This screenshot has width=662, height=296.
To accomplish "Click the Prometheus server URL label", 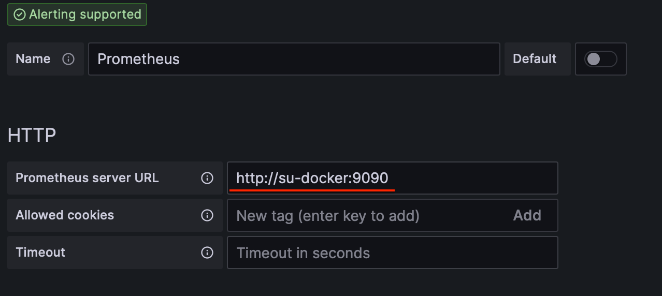I will [x=87, y=178].
